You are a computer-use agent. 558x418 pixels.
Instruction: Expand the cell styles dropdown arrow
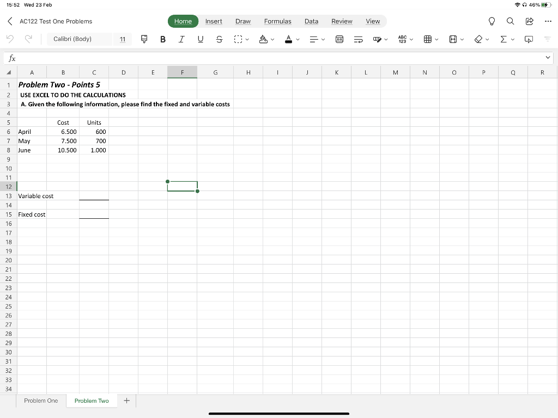(386, 39)
